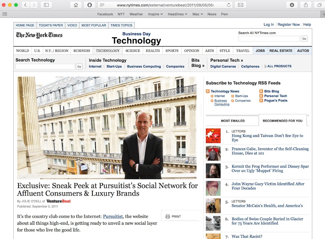Click Register Now link

[289, 24]
